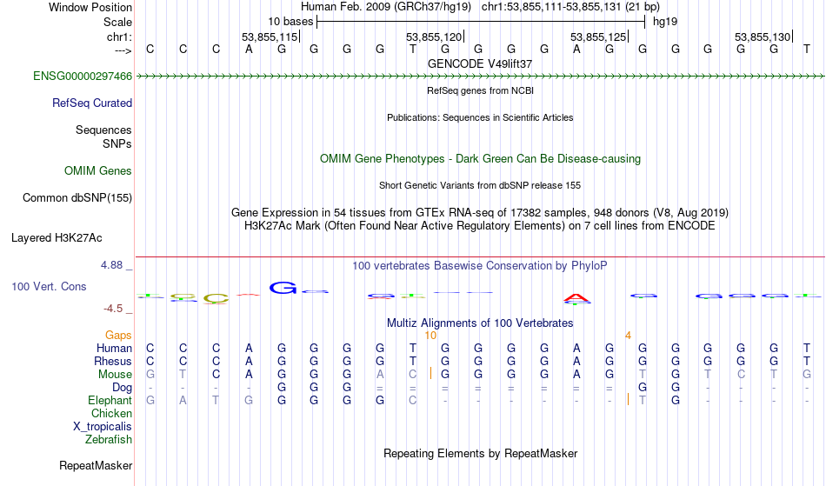Click Repeating Elements by RepeatMasker title
Screen dimensions: 826x486
[481, 454]
